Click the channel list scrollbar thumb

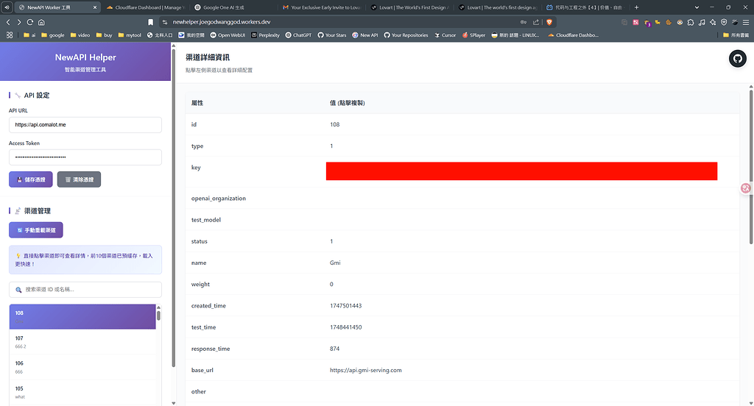click(158, 316)
